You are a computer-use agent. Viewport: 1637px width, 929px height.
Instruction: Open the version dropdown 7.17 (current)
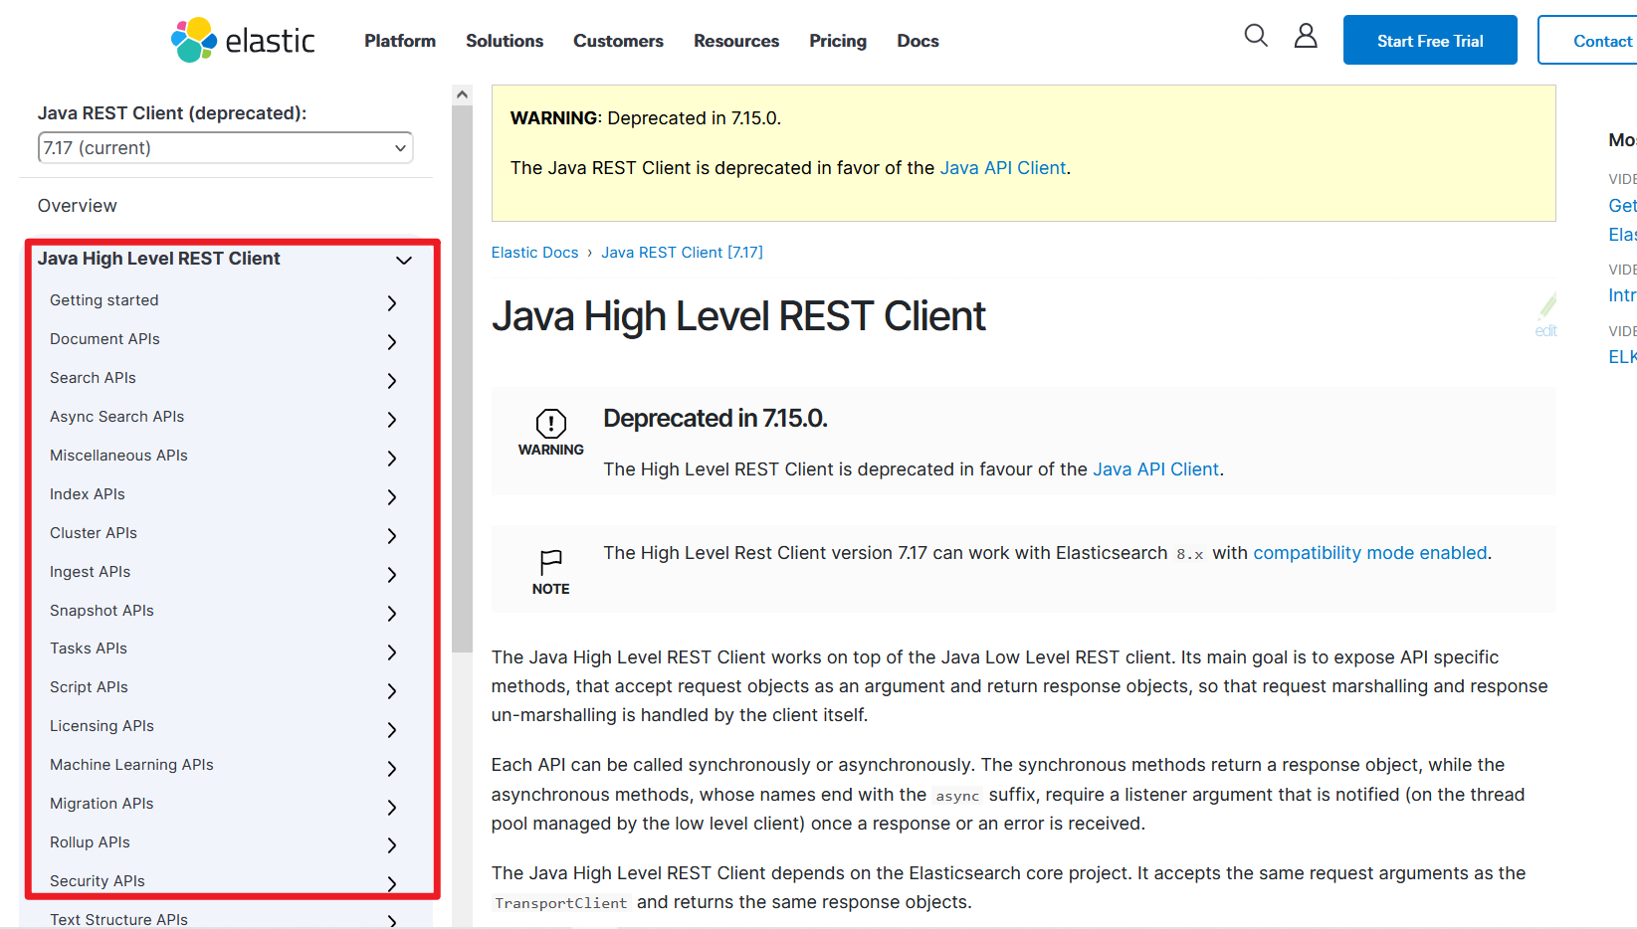[x=225, y=147]
